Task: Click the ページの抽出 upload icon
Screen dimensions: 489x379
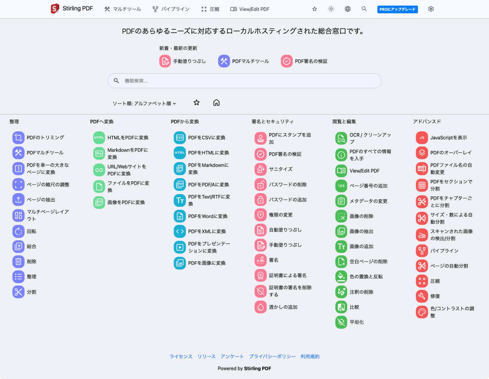Action: pos(19,200)
